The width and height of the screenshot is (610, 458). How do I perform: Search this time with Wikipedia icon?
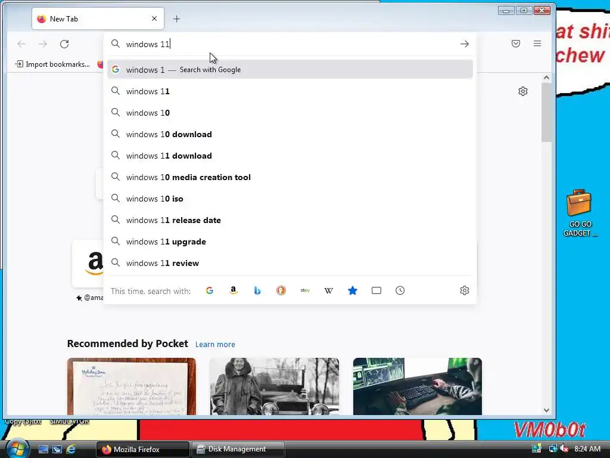(x=329, y=290)
